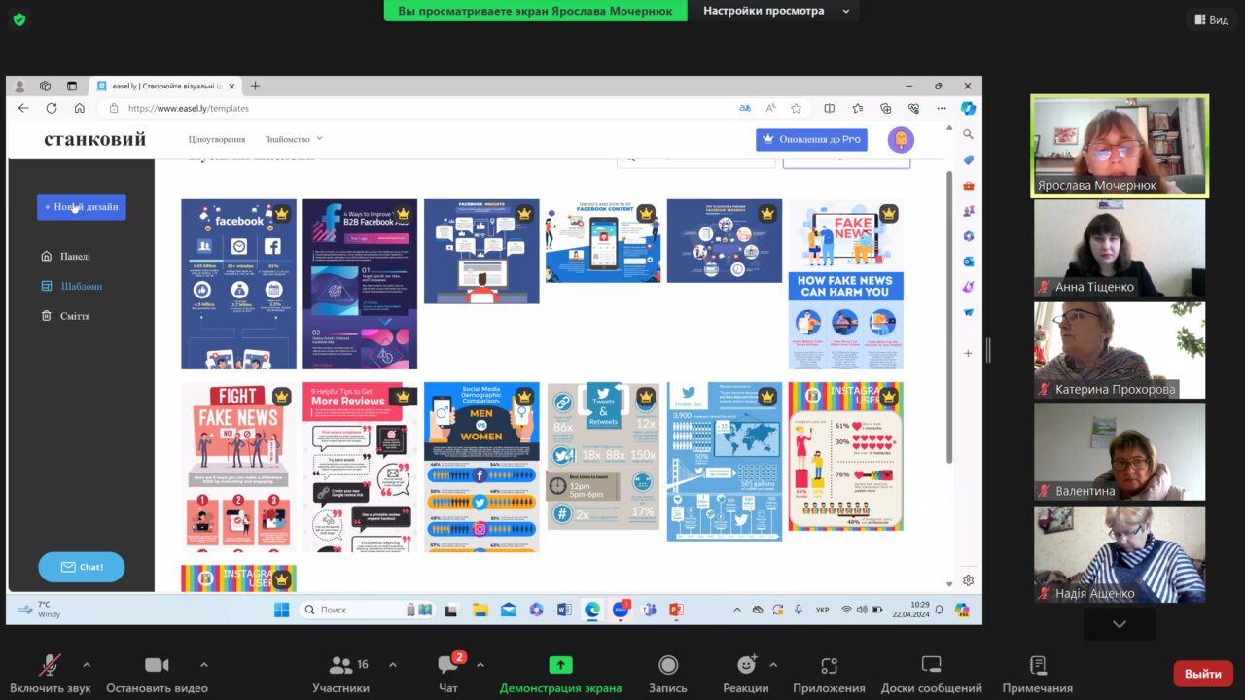Expand arrow next to Реакции
The width and height of the screenshot is (1245, 700).
773,665
